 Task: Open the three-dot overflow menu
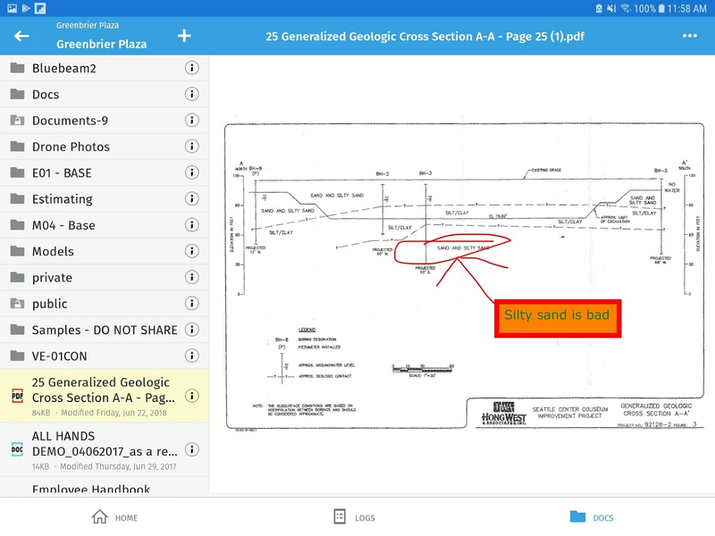[x=689, y=36]
